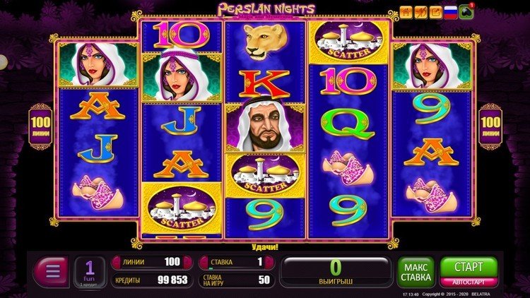
Task: Click the ВЫИГРЫШ win display field
Action: pyautogui.click(x=336, y=273)
